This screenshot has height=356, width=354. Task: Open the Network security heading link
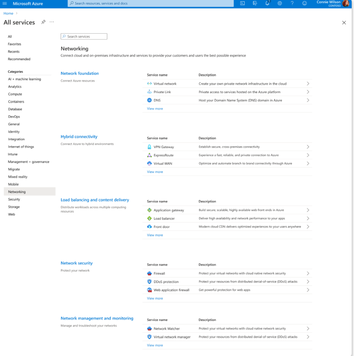[76, 263]
